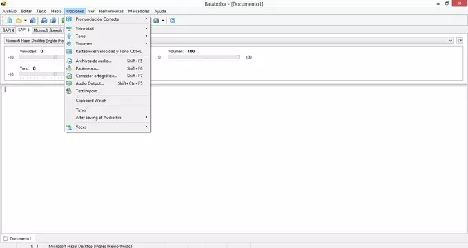Click the Tono microphone menu icon

pyautogui.click(x=69, y=36)
